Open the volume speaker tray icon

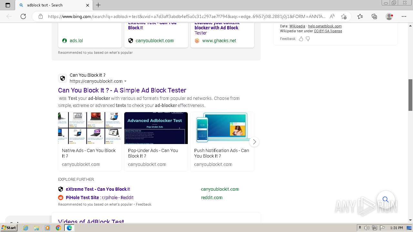coord(367,228)
